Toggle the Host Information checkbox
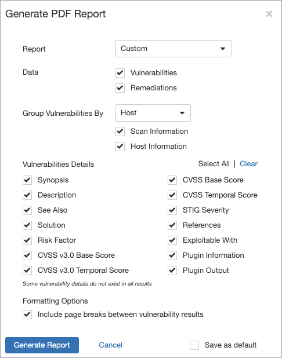The width and height of the screenshot is (282, 358). pyautogui.click(x=120, y=147)
